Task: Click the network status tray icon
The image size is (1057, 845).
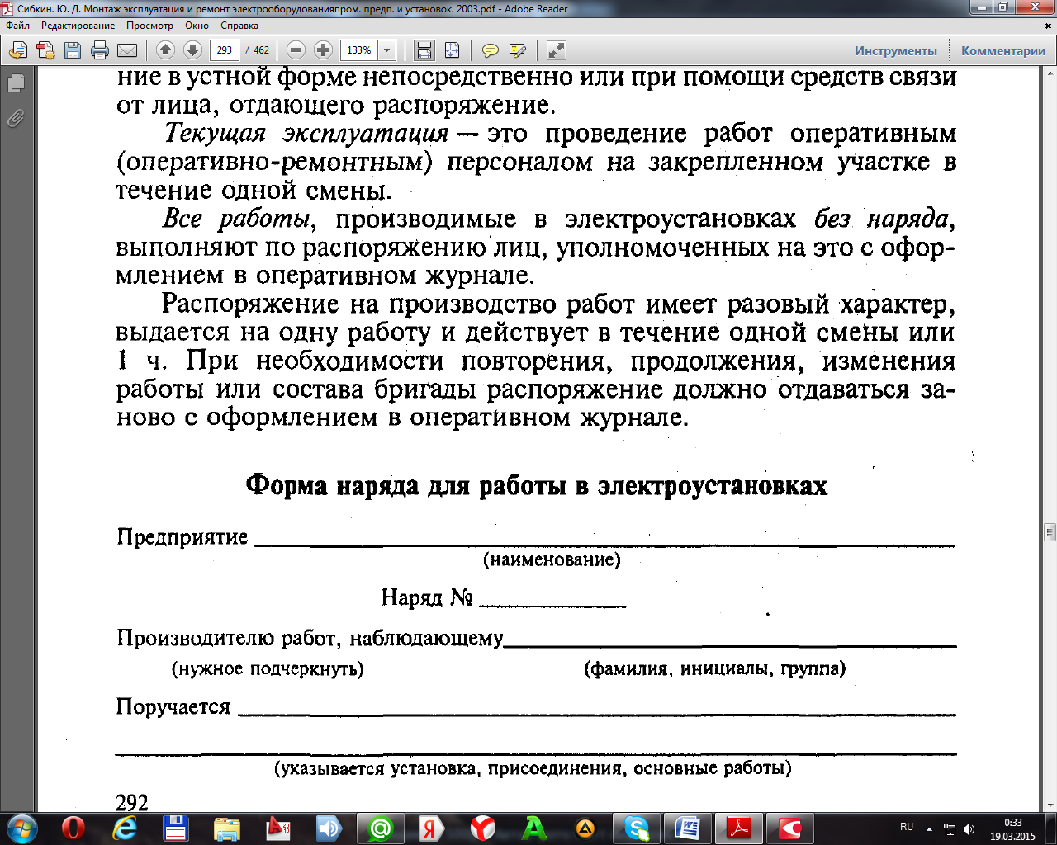Action: (950, 828)
